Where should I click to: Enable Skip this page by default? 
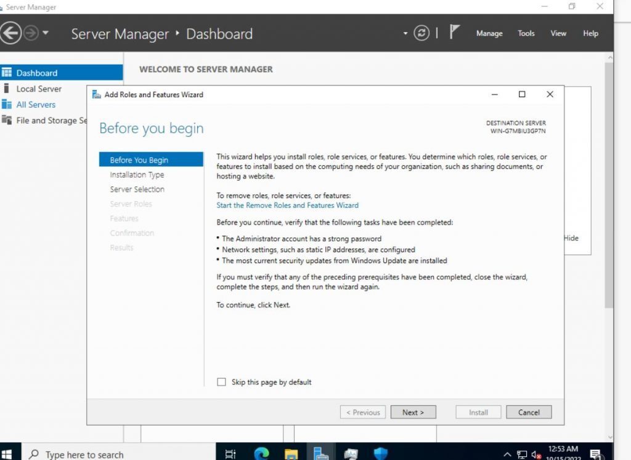(221, 382)
